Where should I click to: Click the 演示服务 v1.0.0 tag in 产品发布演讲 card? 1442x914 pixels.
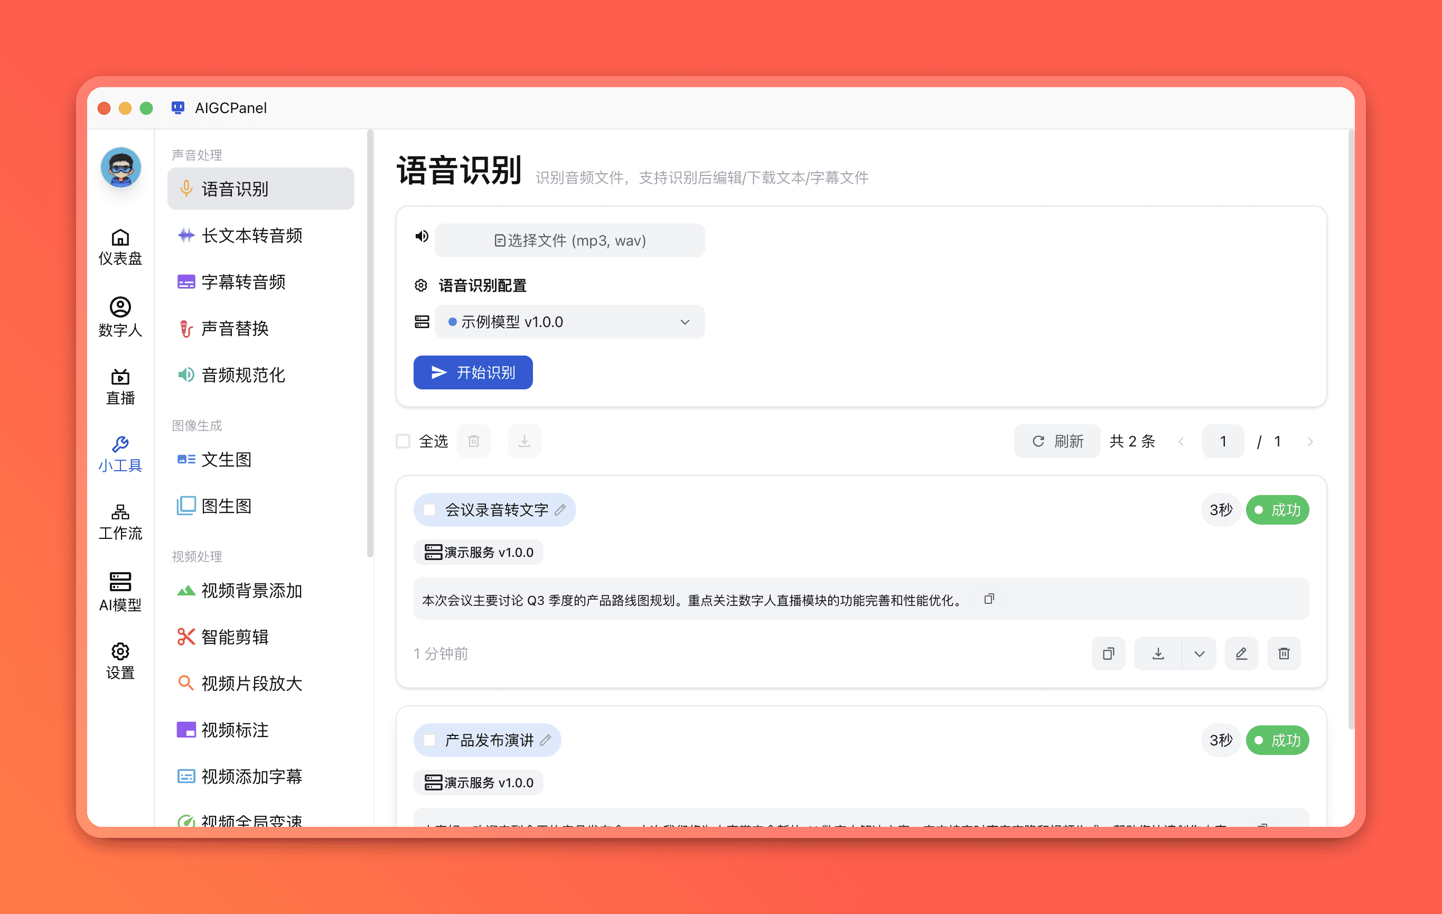pyautogui.click(x=479, y=783)
